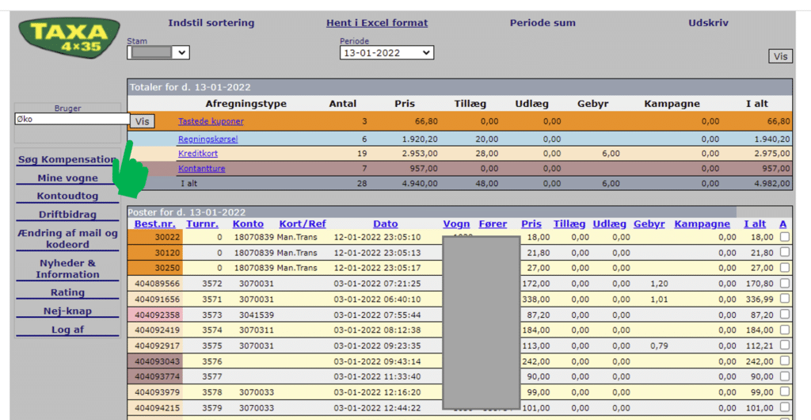This screenshot has width=811, height=420.
Task: Open Tastede kuponer link
Action: click(211, 121)
